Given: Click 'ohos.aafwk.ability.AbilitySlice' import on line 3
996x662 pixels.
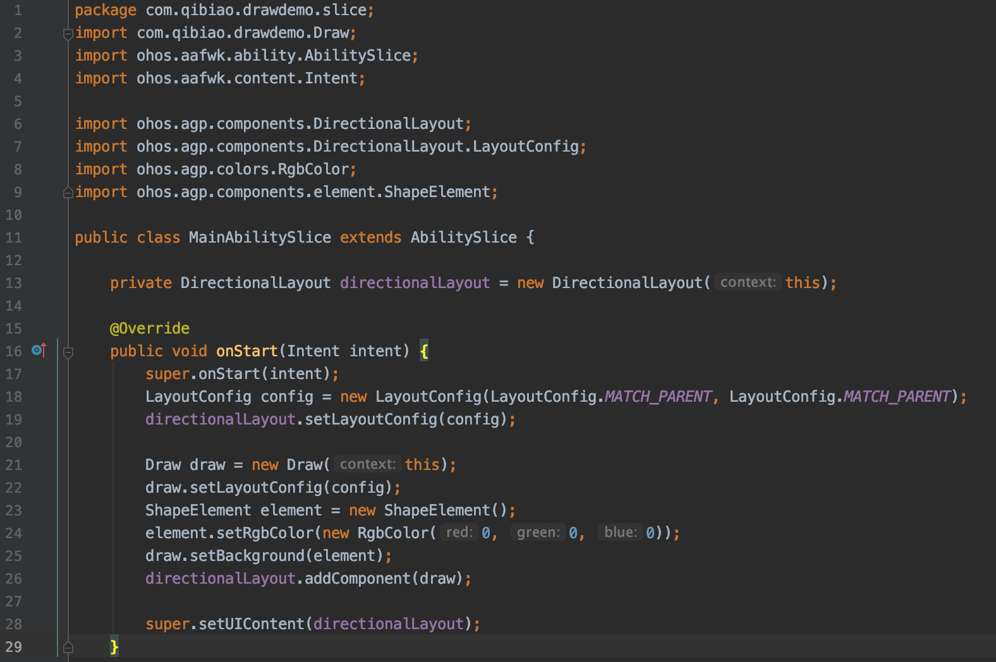Looking at the screenshot, I should 274,56.
